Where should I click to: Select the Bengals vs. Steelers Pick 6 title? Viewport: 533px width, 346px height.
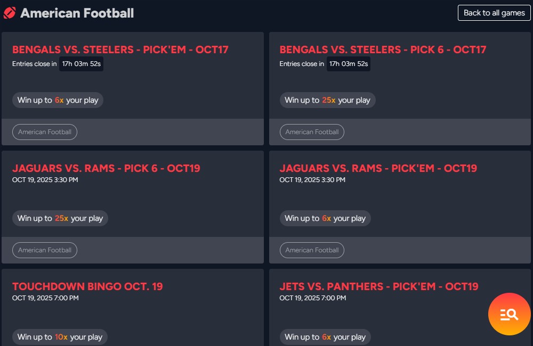point(382,49)
